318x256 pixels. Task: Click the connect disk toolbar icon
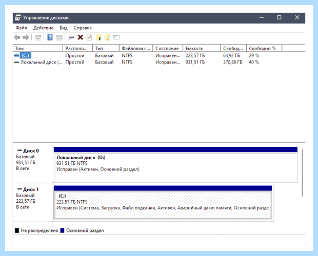[x=71, y=37]
